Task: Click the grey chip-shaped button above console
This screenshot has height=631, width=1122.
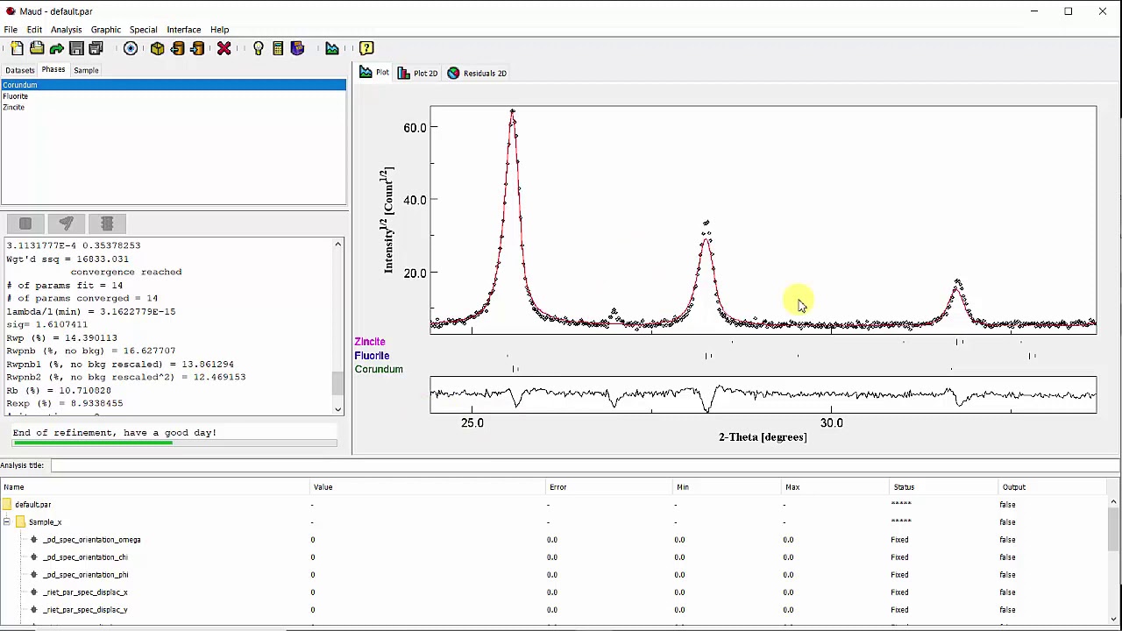Action: point(107,224)
